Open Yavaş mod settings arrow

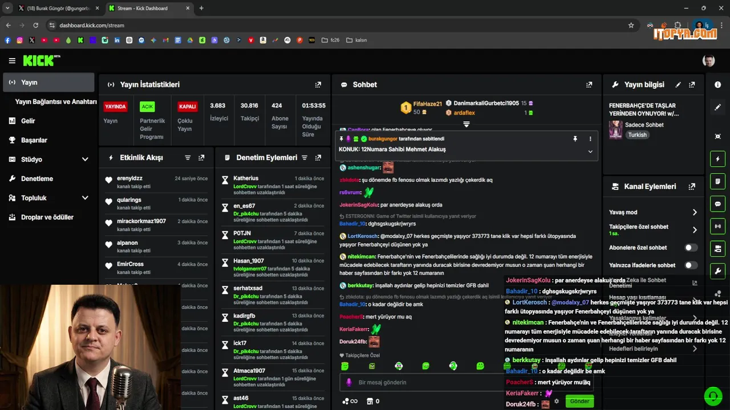click(x=695, y=212)
